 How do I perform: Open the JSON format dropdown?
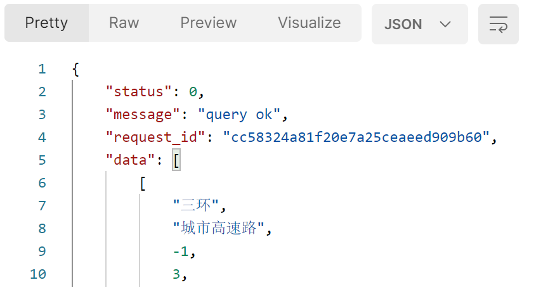(x=419, y=24)
